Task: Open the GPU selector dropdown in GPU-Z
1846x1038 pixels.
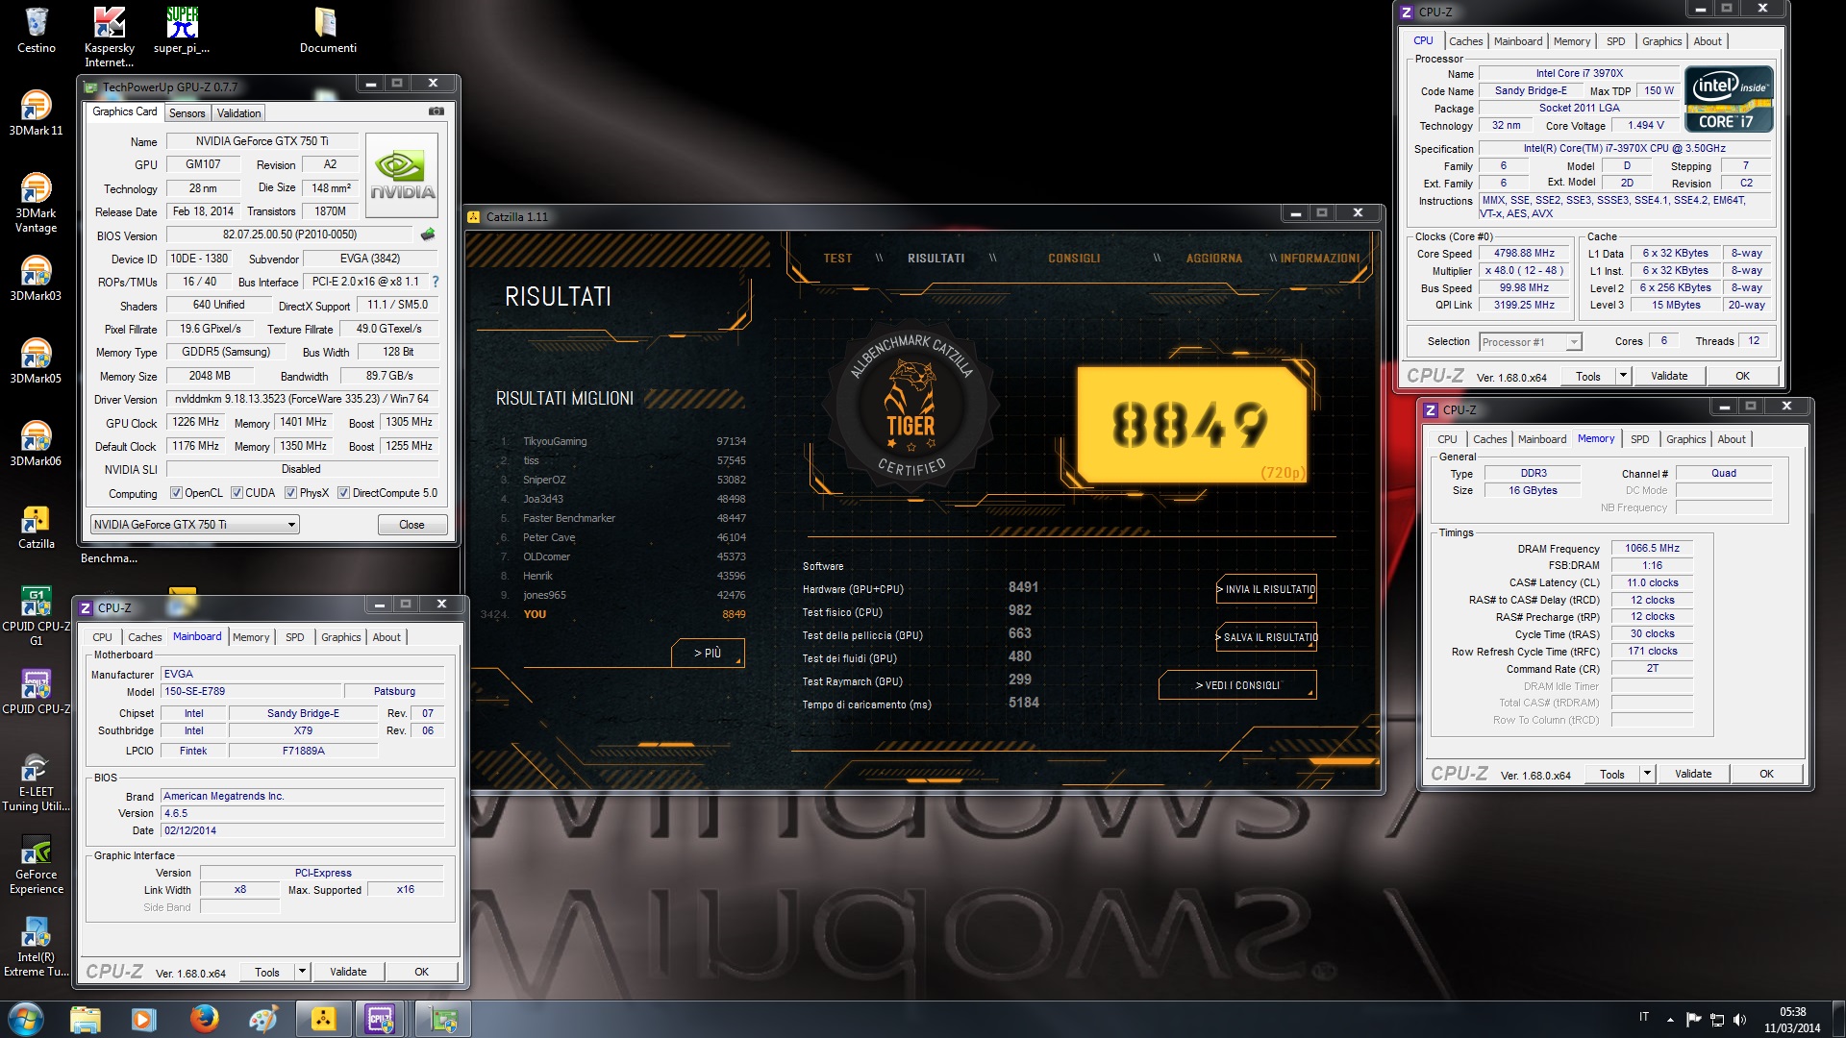Action: pyautogui.click(x=195, y=525)
